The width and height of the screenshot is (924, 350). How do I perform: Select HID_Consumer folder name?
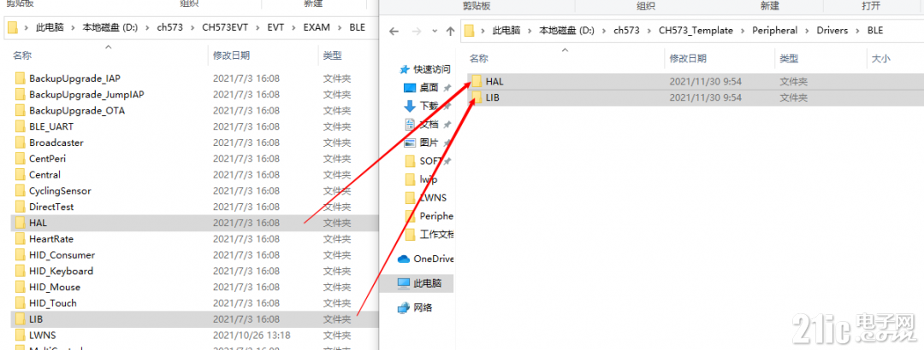tap(62, 255)
